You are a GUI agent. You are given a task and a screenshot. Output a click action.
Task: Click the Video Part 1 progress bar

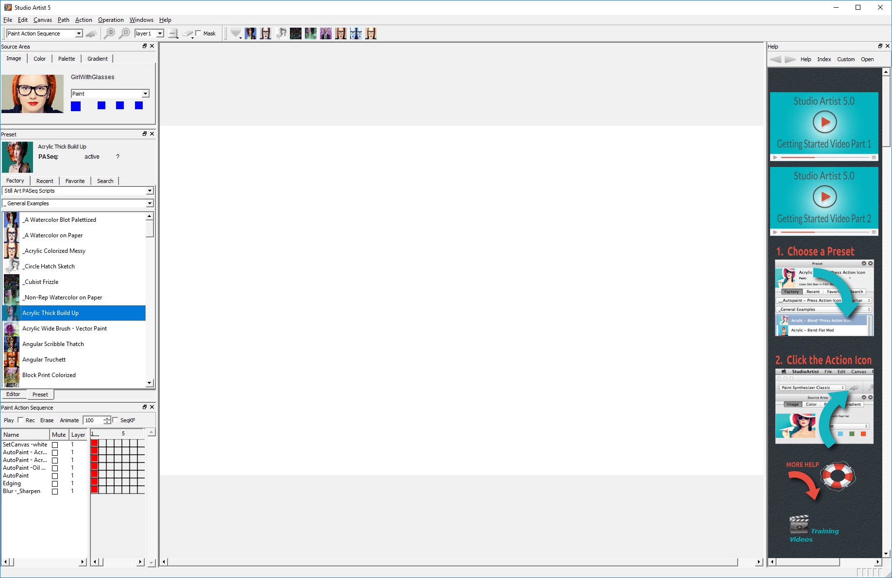point(825,158)
